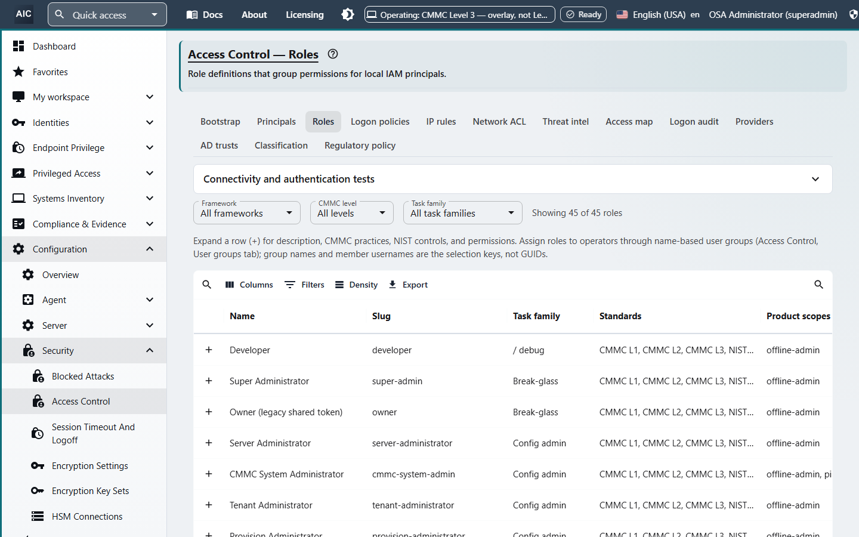Expand the Identities sidebar section
Screen dimensions: 859x537
(84, 122)
